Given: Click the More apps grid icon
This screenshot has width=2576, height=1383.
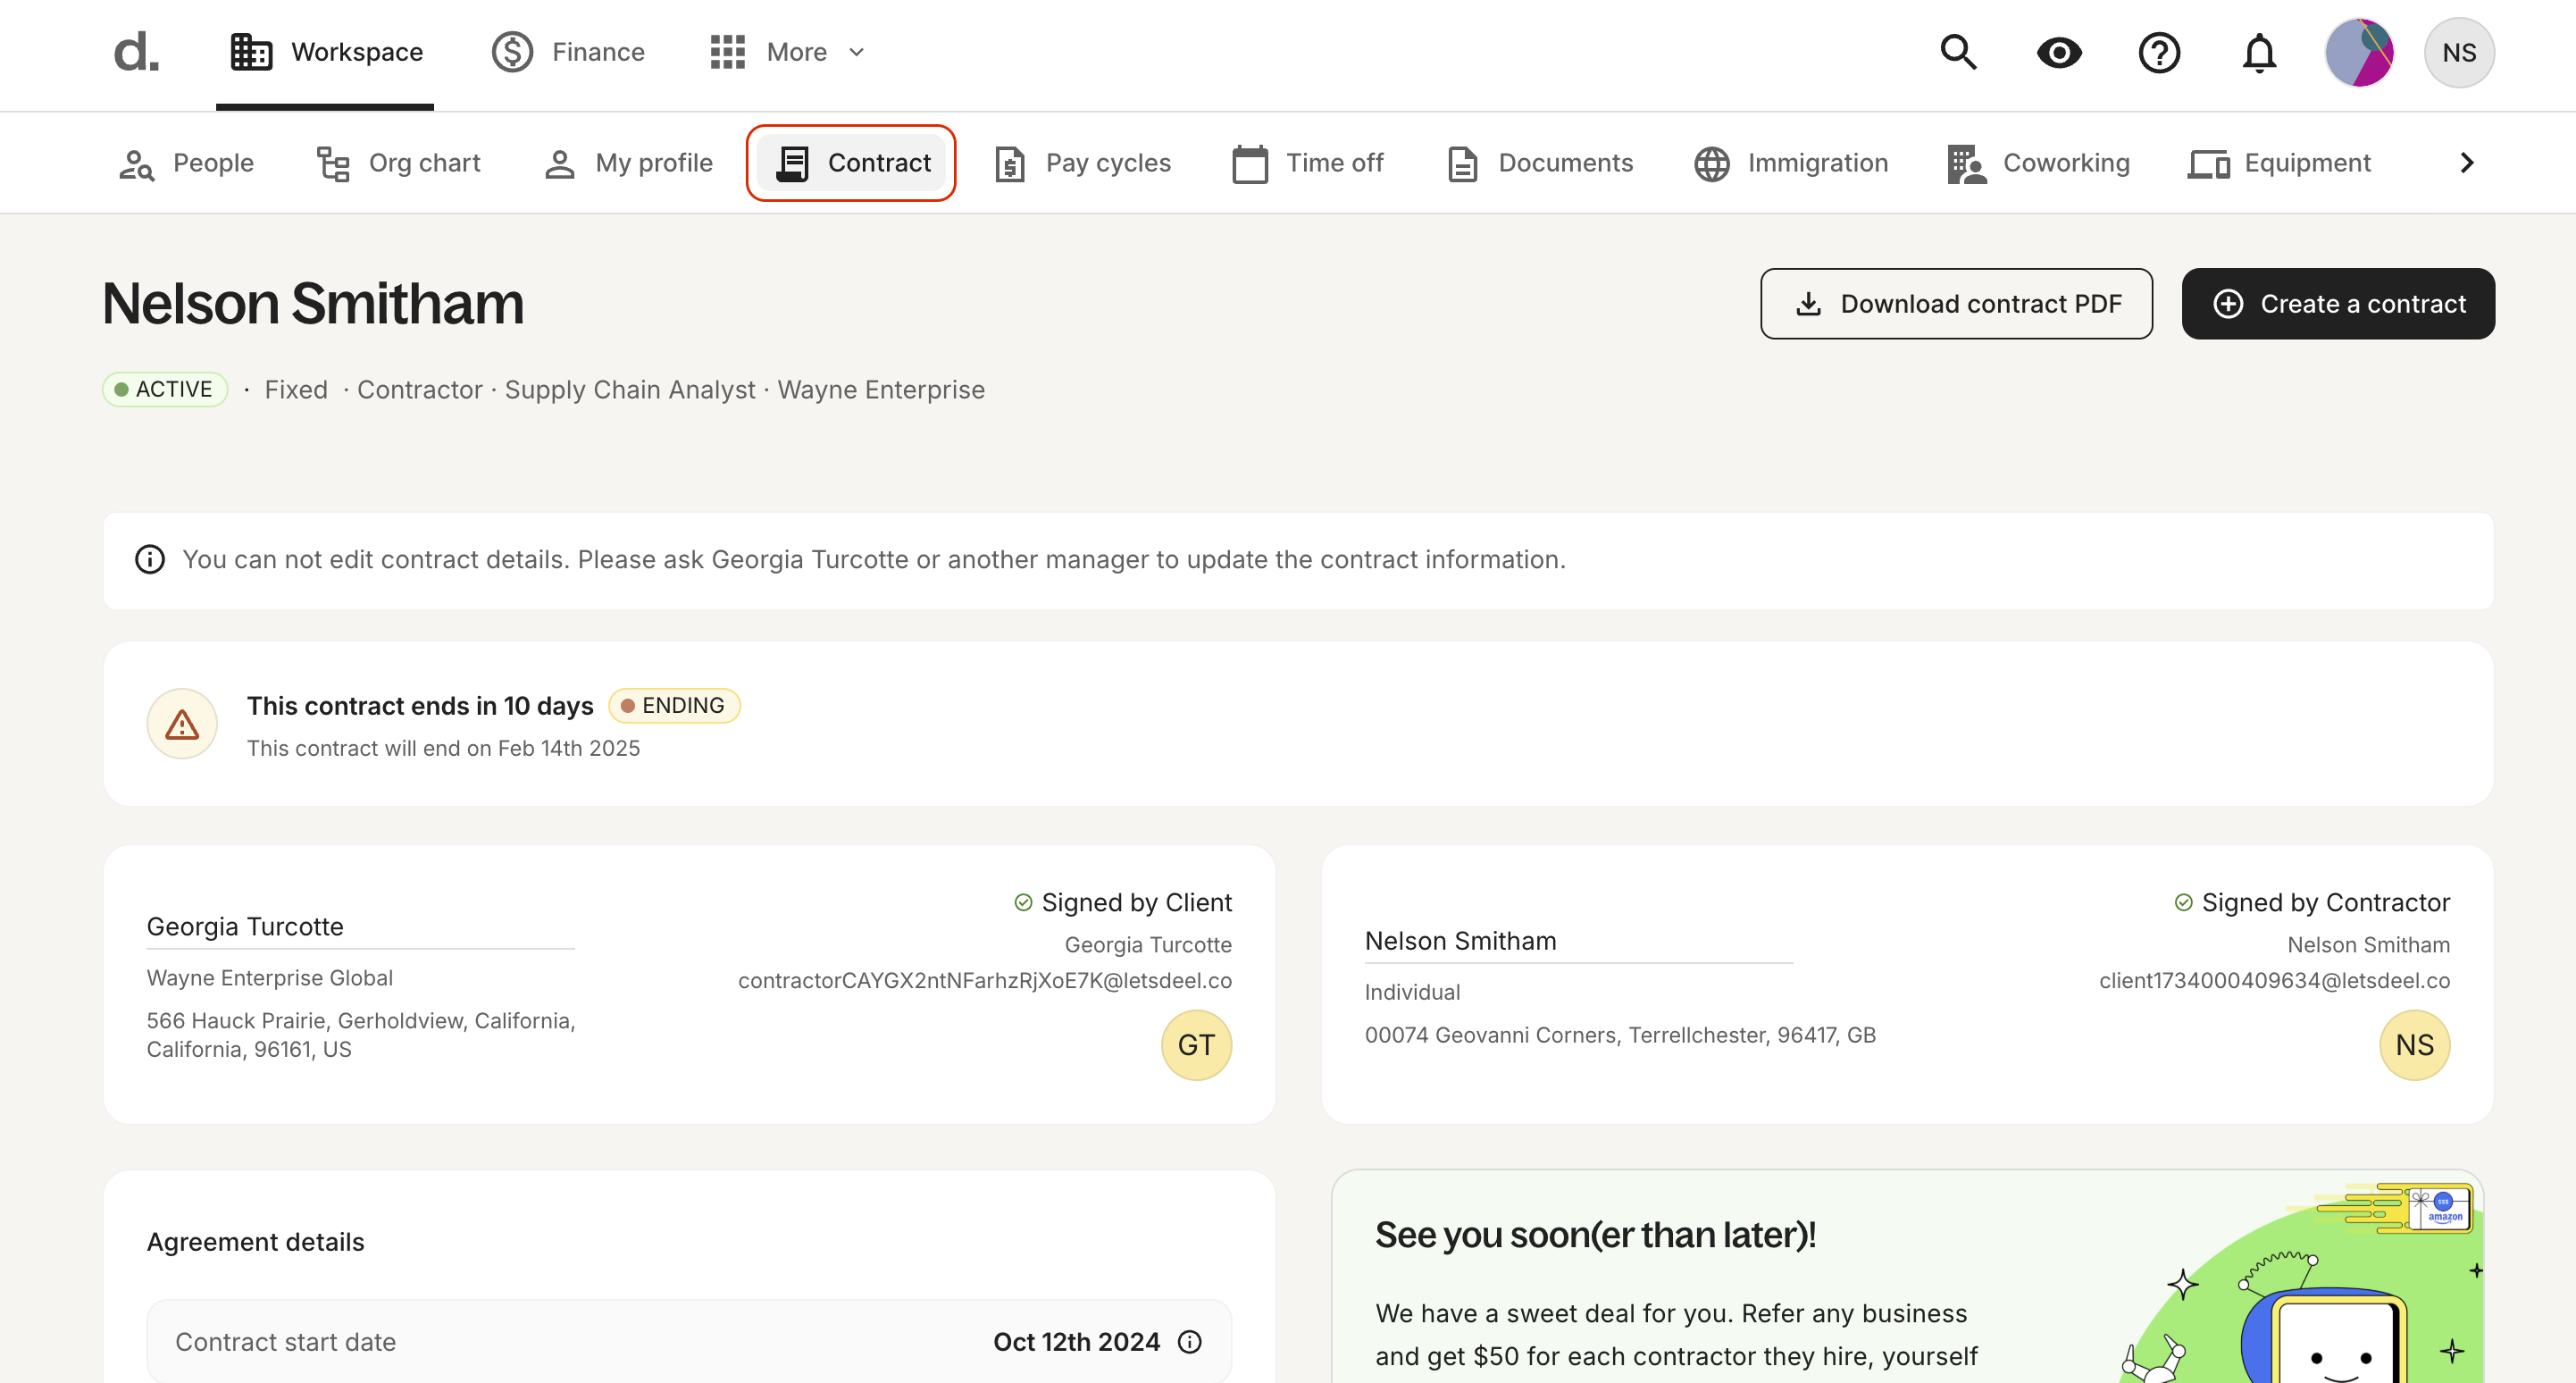Looking at the screenshot, I should pos(728,52).
